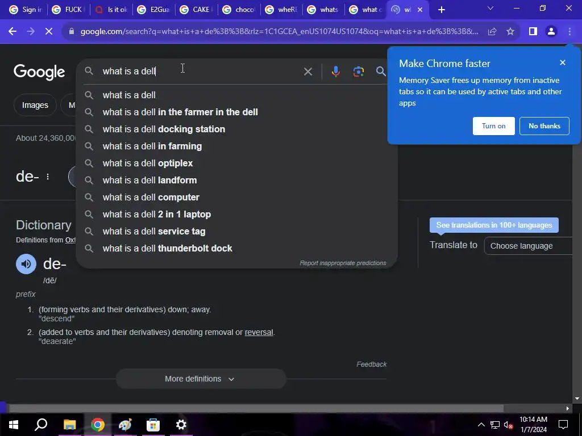
Task: Show hidden system tray icons
Action: click(481, 425)
